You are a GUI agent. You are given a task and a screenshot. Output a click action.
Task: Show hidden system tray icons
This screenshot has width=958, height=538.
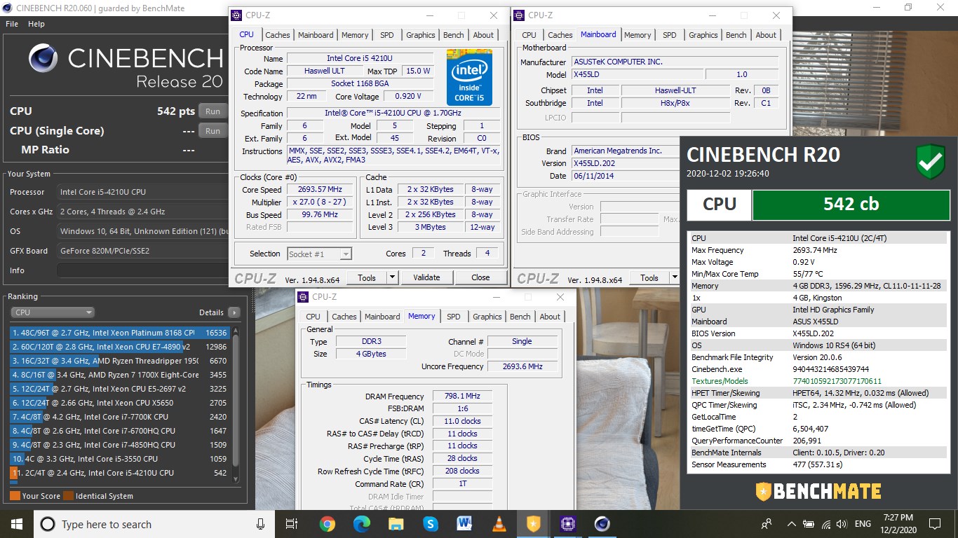point(792,524)
